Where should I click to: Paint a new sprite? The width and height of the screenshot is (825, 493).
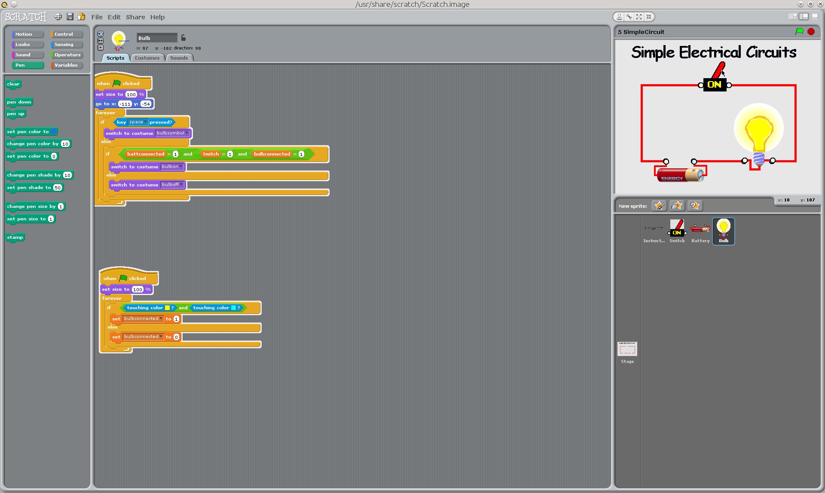pyautogui.click(x=659, y=206)
